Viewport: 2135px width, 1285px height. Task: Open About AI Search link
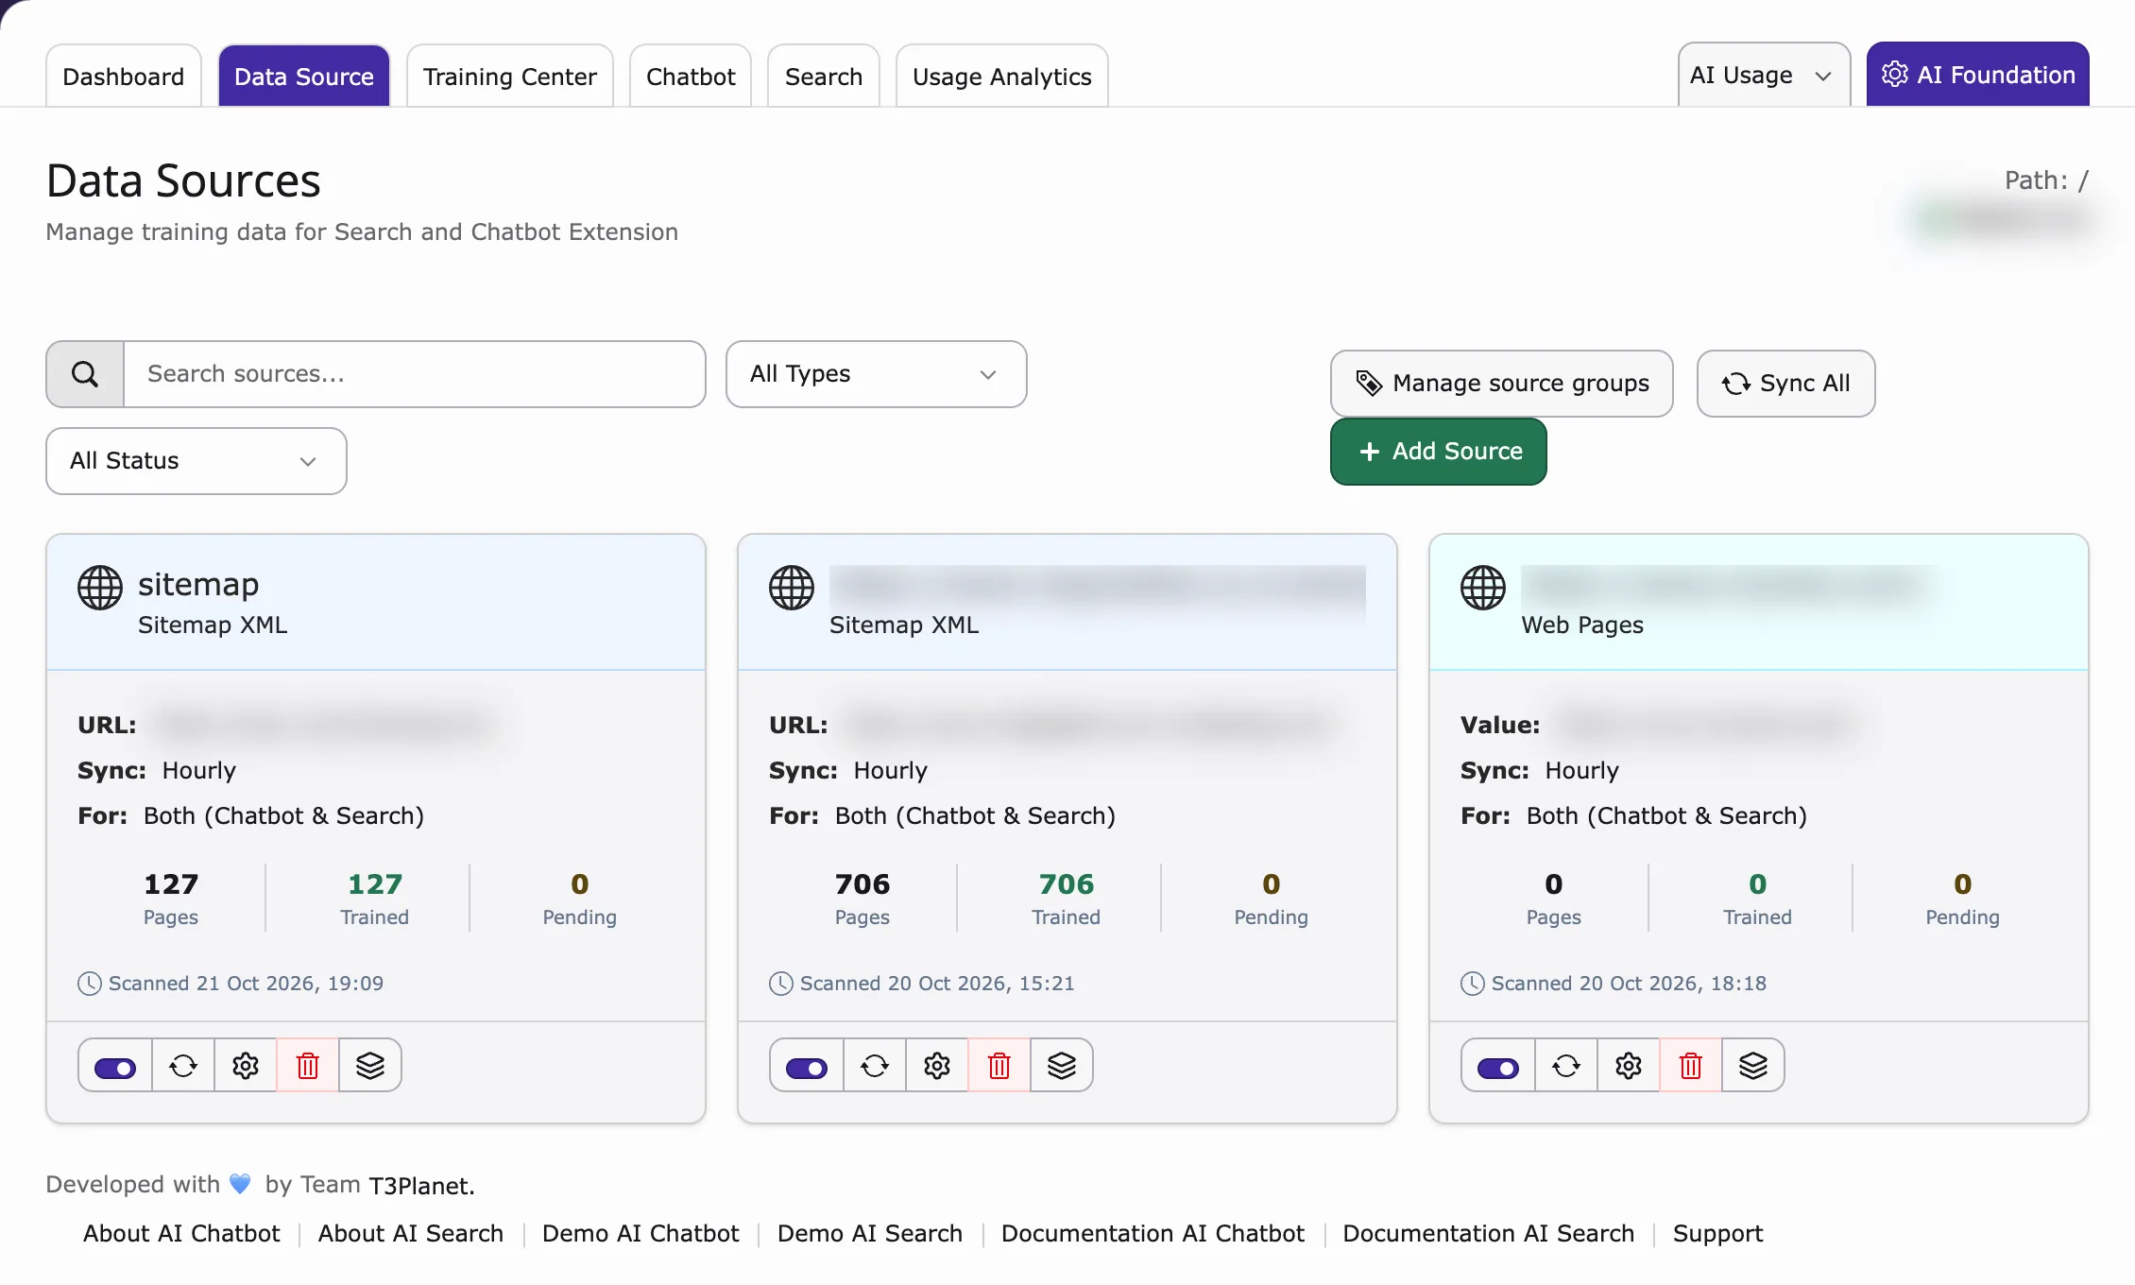(x=411, y=1234)
